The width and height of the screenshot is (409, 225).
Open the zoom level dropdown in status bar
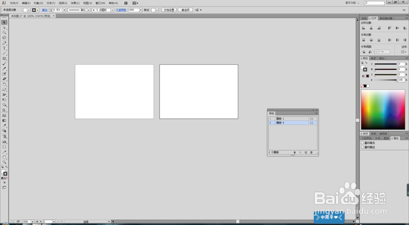pos(33,222)
